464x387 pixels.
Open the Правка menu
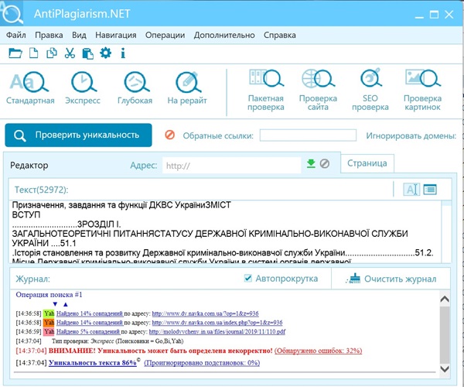tap(49, 35)
